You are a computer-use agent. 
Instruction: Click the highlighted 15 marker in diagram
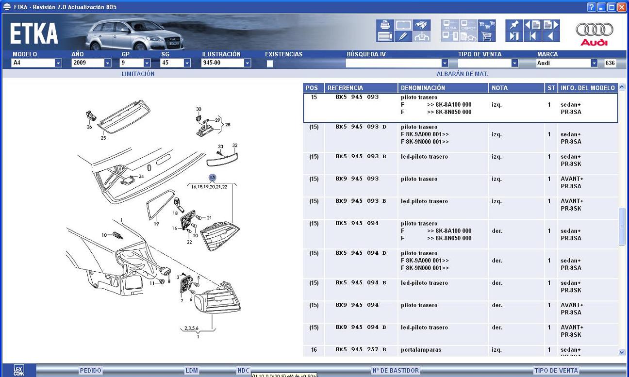pyautogui.click(x=212, y=178)
